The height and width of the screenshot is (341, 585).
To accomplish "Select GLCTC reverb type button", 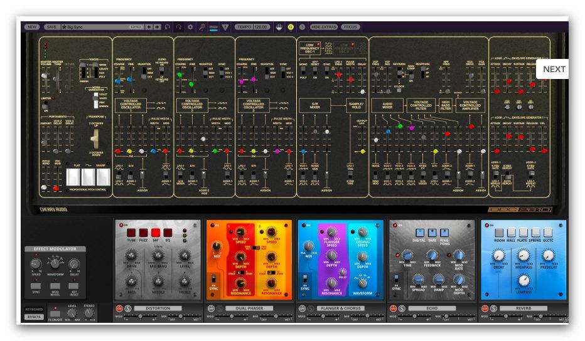I will point(548,233).
